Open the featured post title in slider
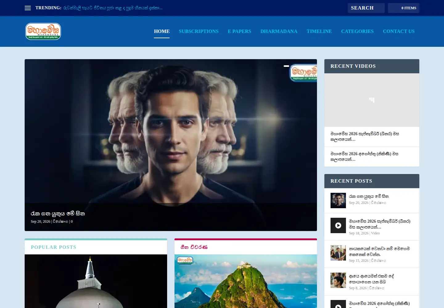Screen dimensions: 444x308 click(x=58, y=213)
